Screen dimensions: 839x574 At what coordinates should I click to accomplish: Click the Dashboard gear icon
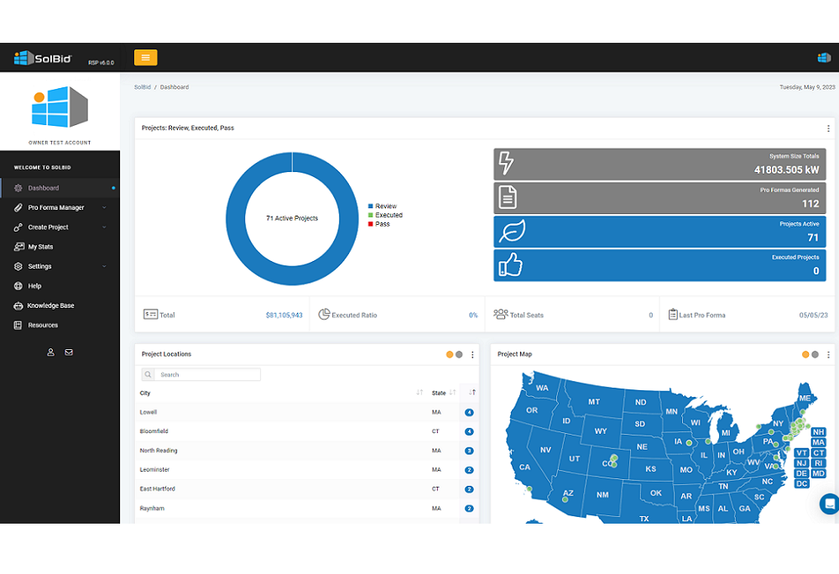click(x=18, y=188)
